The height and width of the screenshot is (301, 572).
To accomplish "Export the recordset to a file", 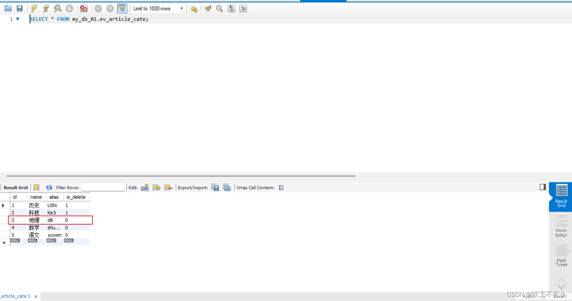I will coord(215,187).
